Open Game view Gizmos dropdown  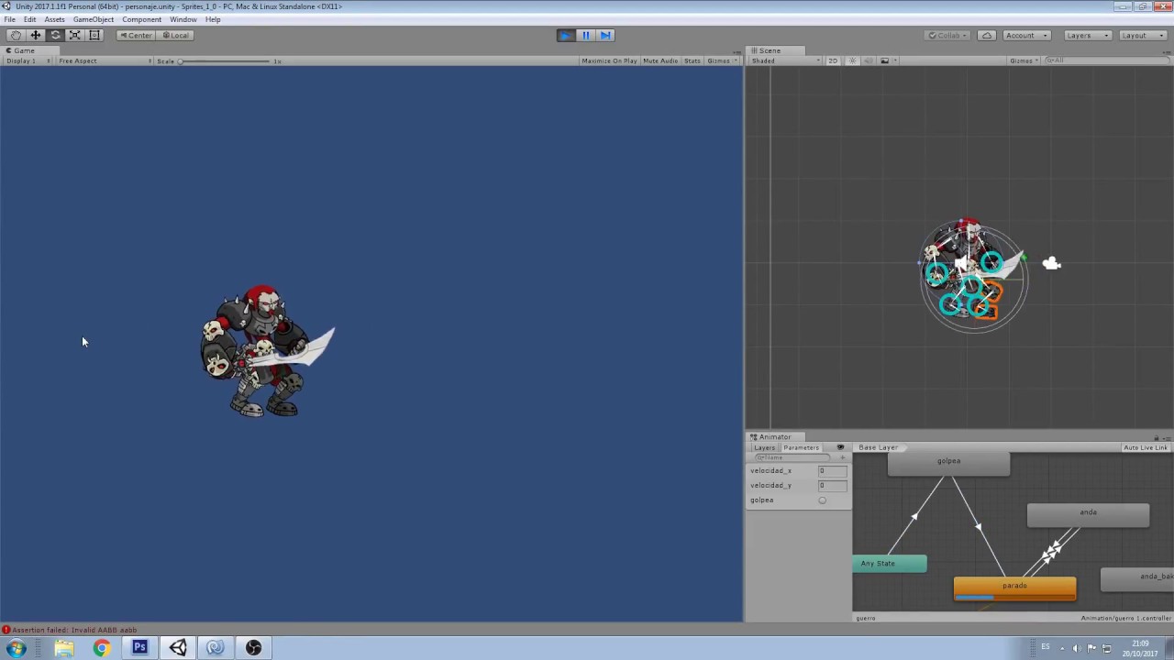(722, 60)
